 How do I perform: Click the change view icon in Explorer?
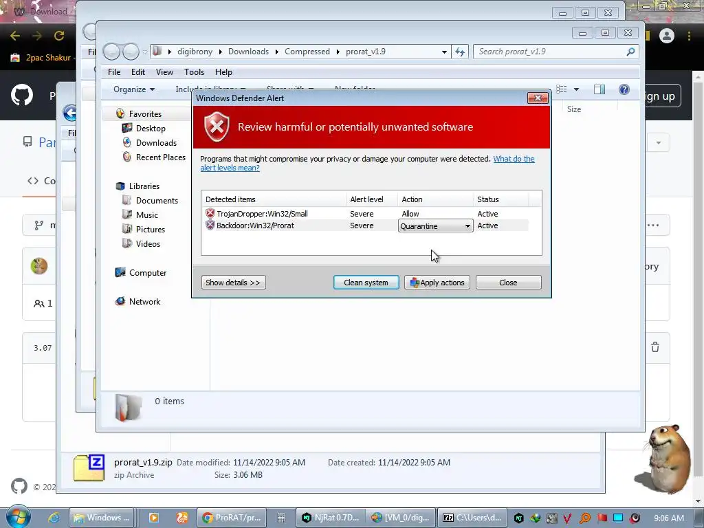562,89
